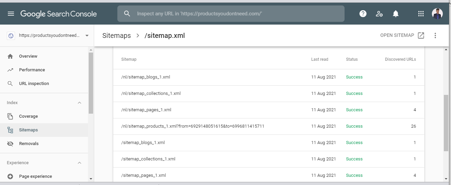The height and width of the screenshot is (185, 451).
Task: Open Performance report in sidebar
Action: pos(32,70)
